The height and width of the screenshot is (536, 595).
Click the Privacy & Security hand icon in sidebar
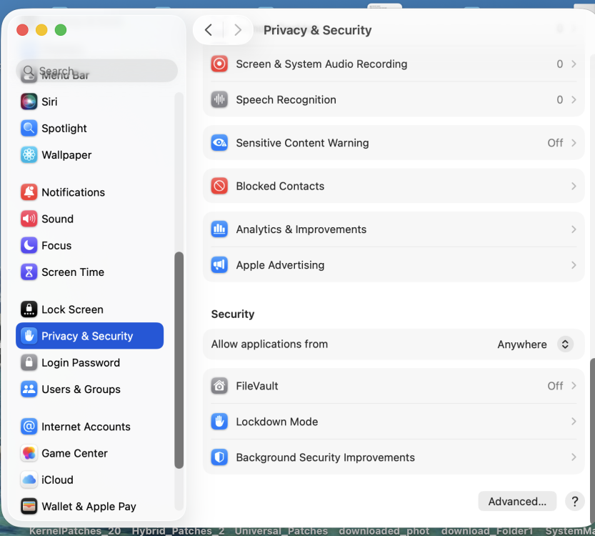29,336
